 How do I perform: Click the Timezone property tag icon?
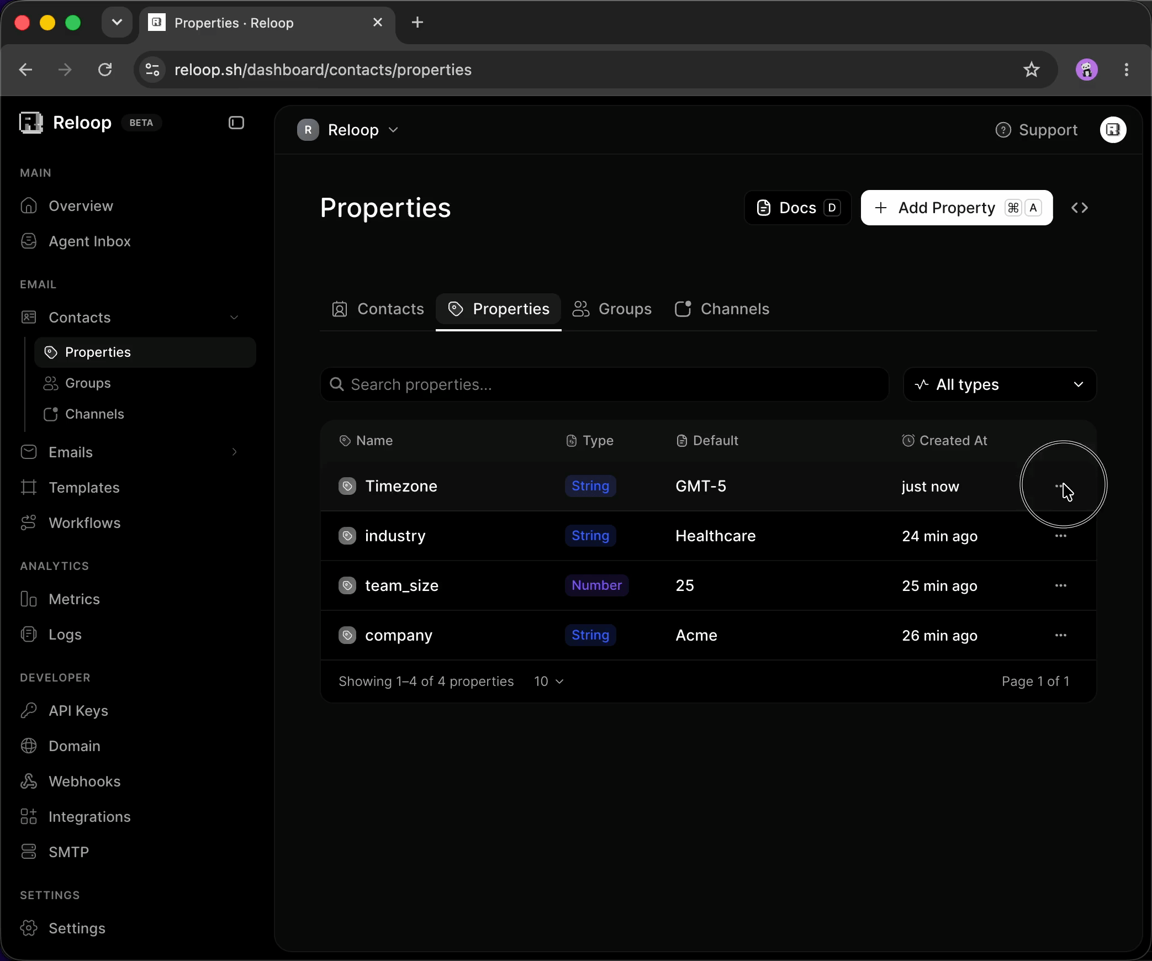347,486
